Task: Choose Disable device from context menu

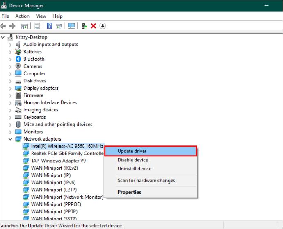Action: coord(151,160)
